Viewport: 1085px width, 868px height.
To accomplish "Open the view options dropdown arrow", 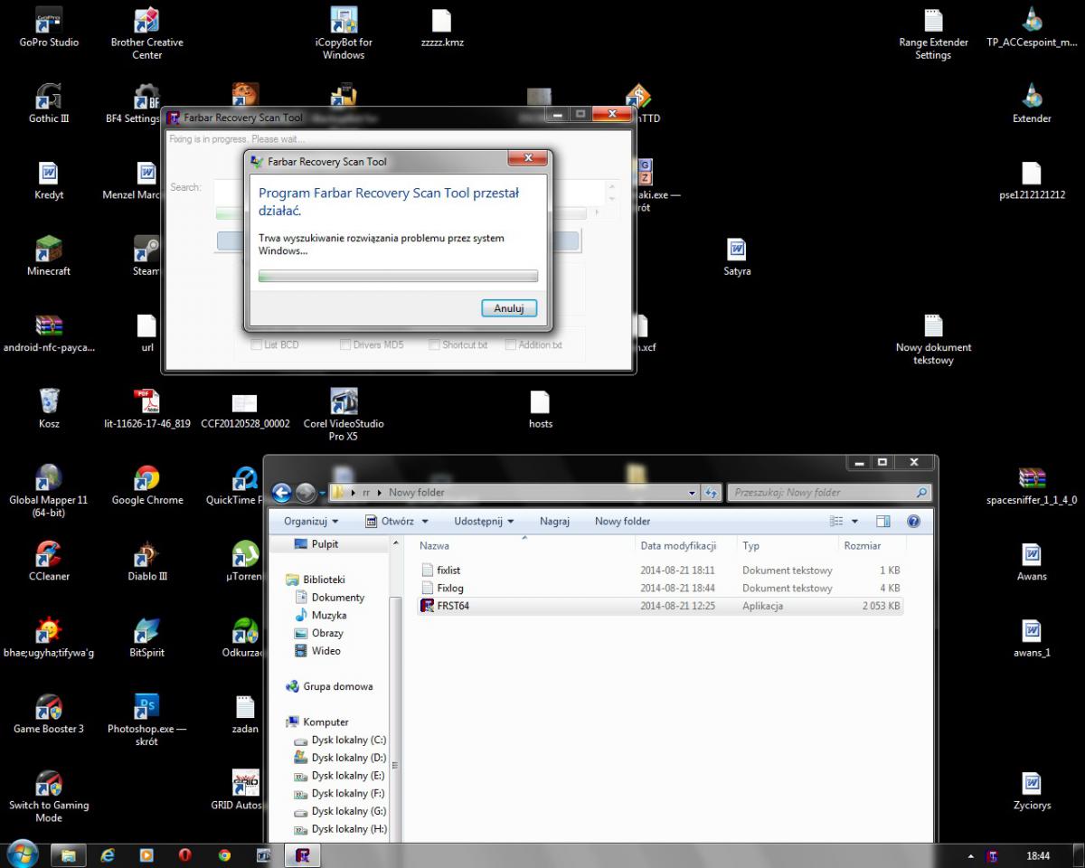I will pyautogui.click(x=854, y=522).
